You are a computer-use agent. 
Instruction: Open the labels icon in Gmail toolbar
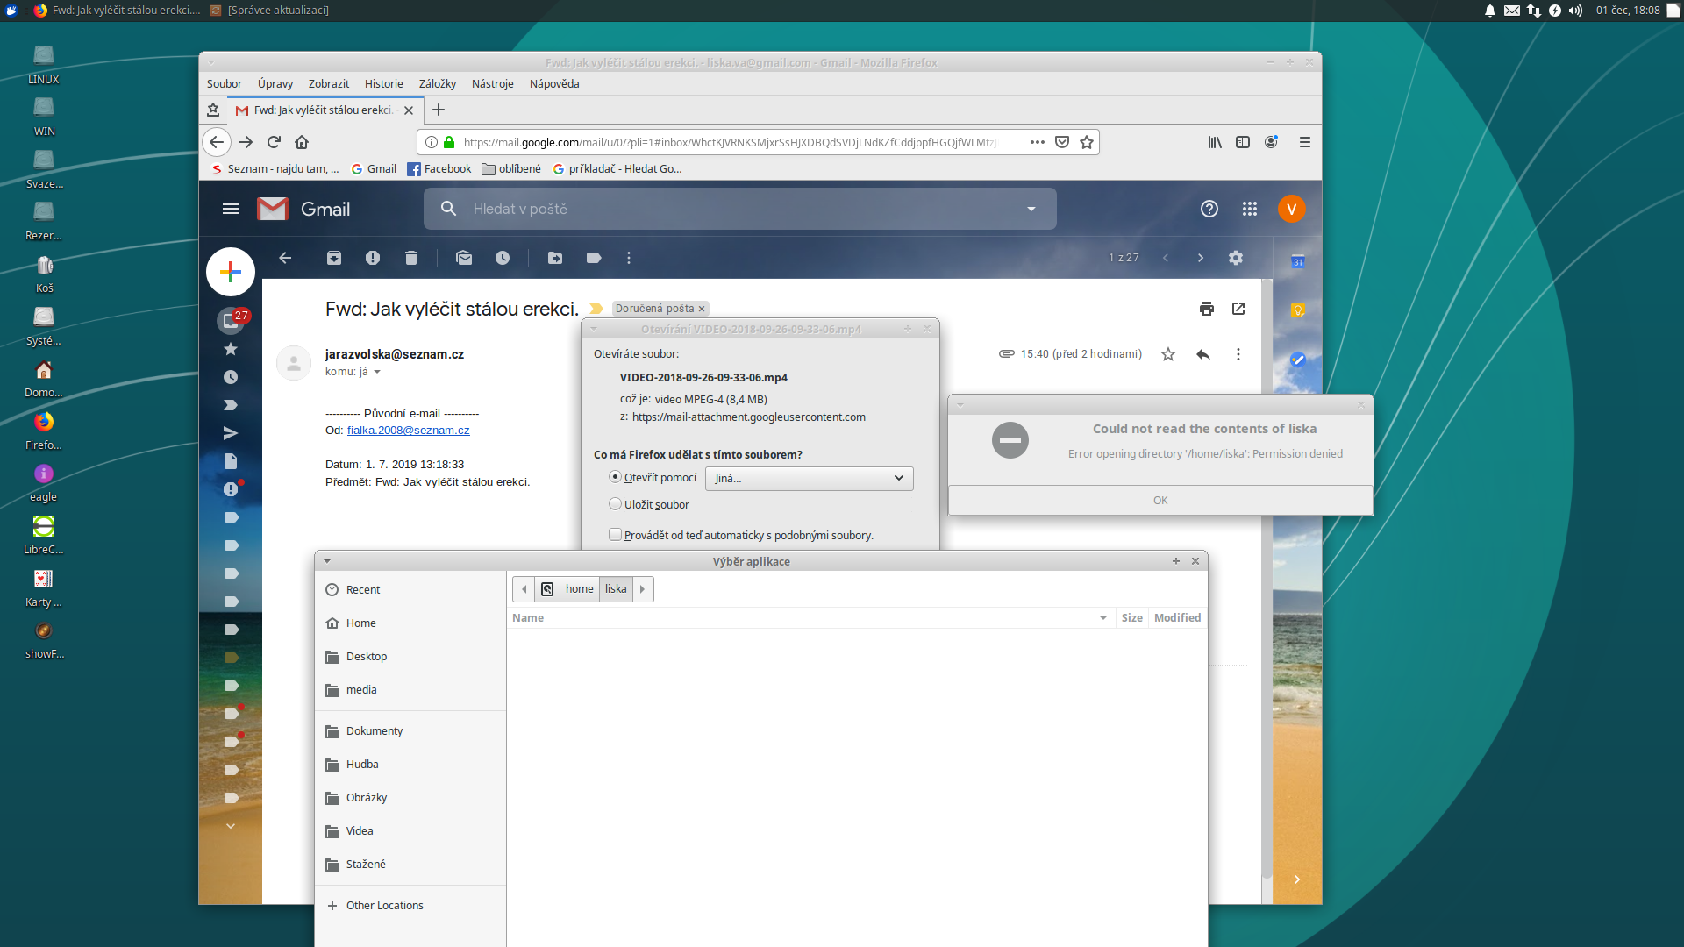(x=594, y=258)
